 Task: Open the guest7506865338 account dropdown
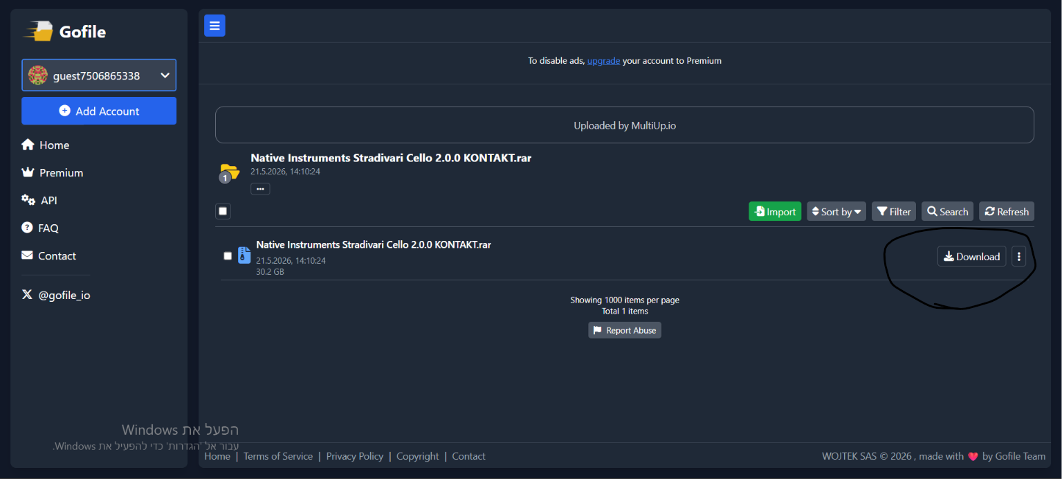(x=99, y=75)
